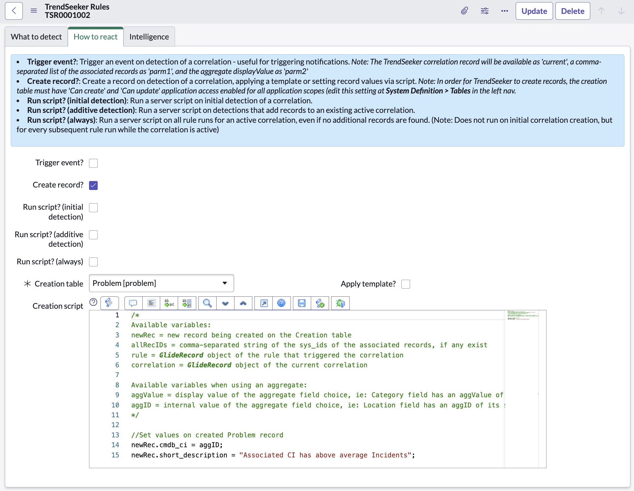Click the 'Available variables:' comment line
This screenshot has width=634, height=491.
coord(171,325)
